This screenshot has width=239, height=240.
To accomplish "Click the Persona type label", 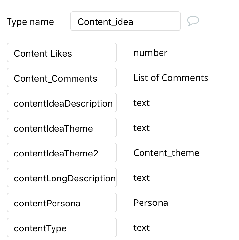I will click(x=151, y=203).
